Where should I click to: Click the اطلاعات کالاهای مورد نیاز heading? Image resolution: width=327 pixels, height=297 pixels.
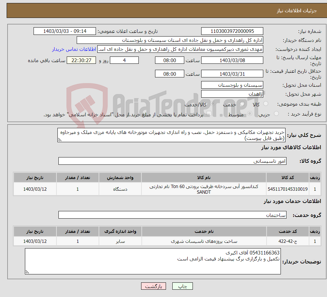pos(291,148)
